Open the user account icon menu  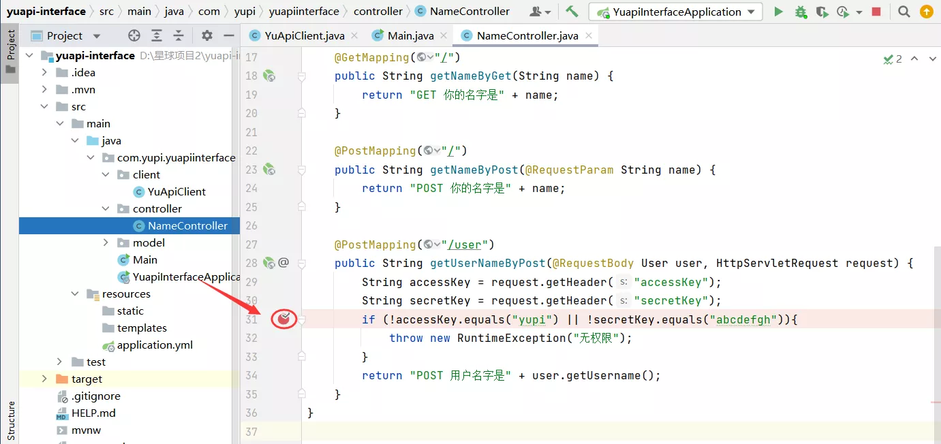pos(539,12)
